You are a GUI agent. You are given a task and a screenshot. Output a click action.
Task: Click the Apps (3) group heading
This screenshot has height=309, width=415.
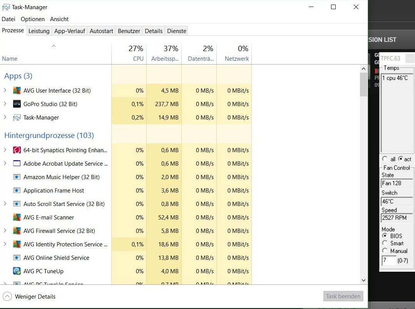[18, 76]
